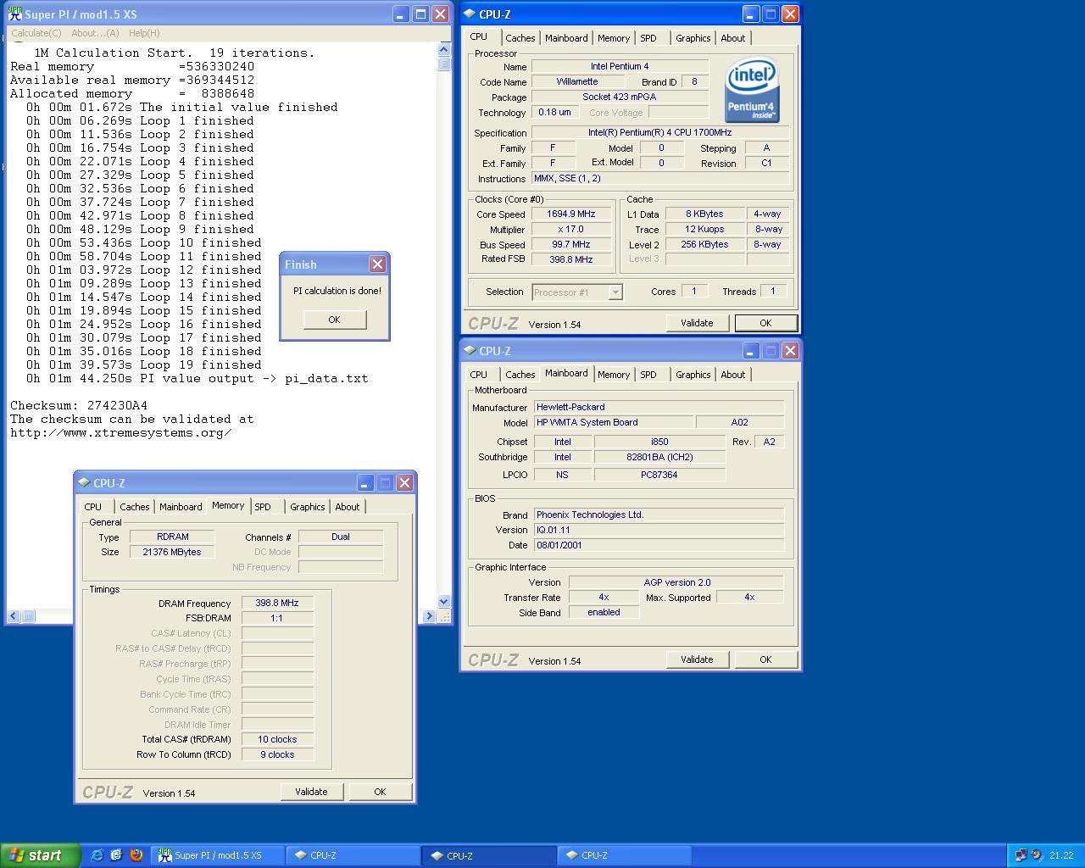Click the BIOS Date 08/01/2001 value
Screen dimensions: 1085x868
click(659, 545)
